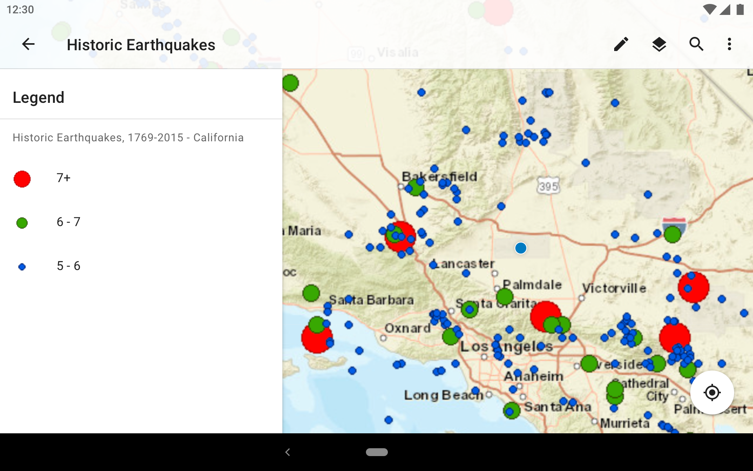
Task: Tap the green circle north of Santa Barbara
Action: pyautogui.click(x=311, y=293)
